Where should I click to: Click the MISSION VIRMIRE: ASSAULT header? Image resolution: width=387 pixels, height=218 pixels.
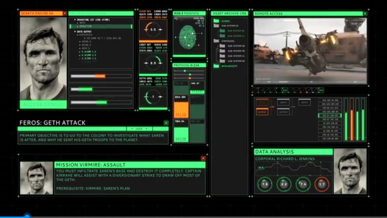pos(130,165)
